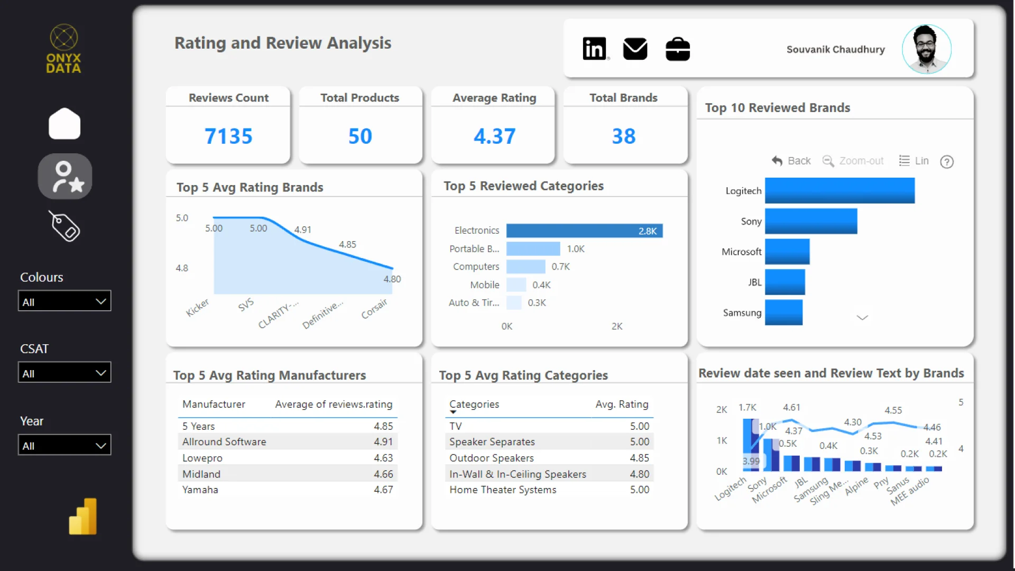Select the Speaker Separates row
Screen dimensions: 1015x571
549,441
